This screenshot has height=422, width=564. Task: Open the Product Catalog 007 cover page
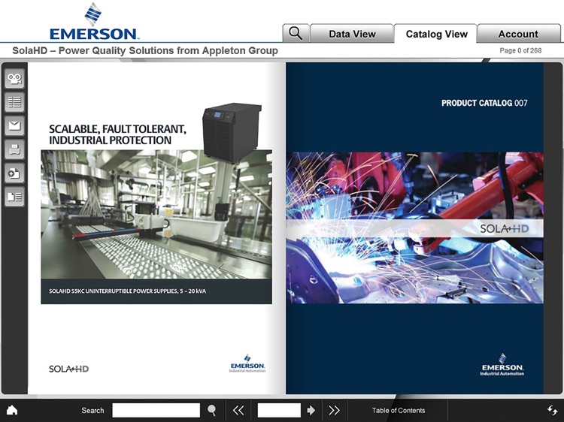[414, 228]
